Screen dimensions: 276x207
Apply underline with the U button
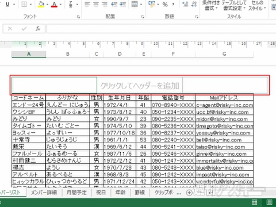[x=7, y=4]
